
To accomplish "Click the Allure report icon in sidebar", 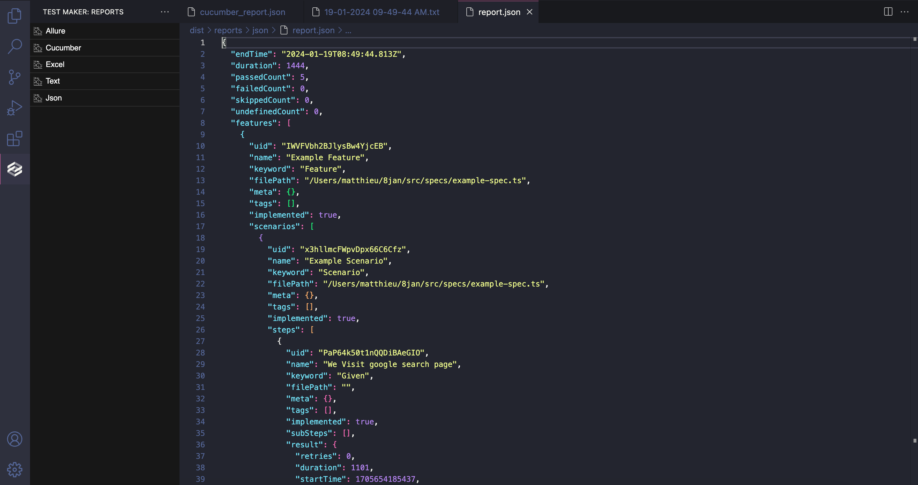I will pos(38,30).
